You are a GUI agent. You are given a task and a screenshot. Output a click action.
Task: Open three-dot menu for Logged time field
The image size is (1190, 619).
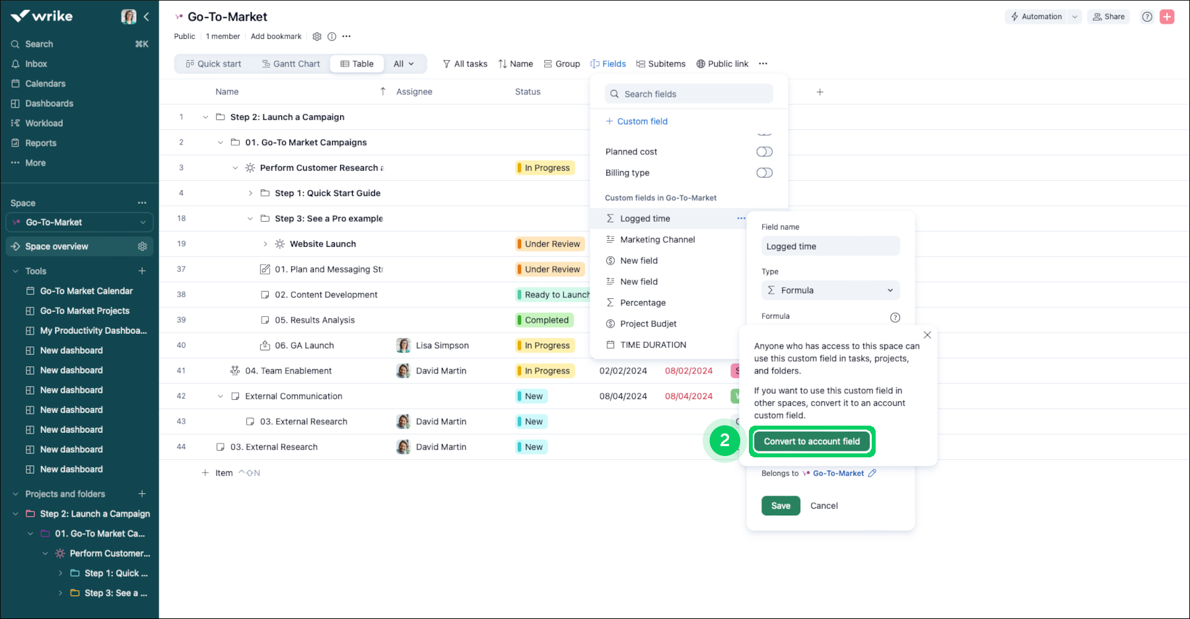click(741, 218)
